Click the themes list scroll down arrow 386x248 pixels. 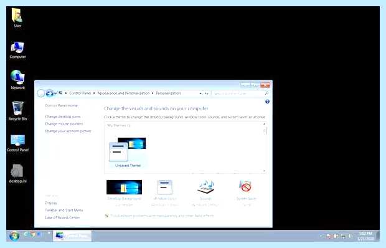pos(264,171)
